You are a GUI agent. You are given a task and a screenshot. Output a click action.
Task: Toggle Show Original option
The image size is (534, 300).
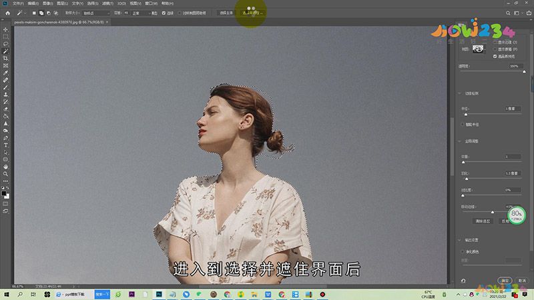pyautogui.click(x=495, y=49)
